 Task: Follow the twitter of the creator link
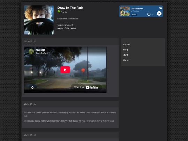pos(66,28)
